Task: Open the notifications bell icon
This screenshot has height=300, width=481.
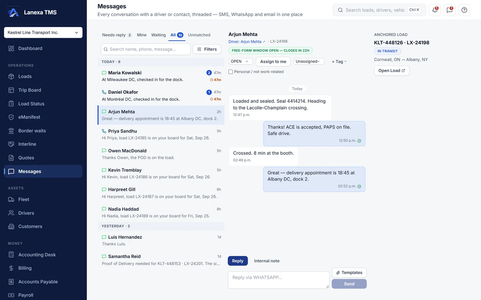Action: point(435,10)
